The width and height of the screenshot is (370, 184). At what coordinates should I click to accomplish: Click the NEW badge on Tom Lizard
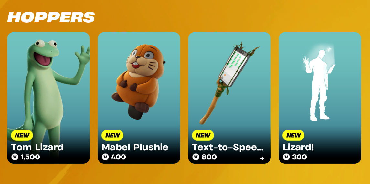pos(22,135)
